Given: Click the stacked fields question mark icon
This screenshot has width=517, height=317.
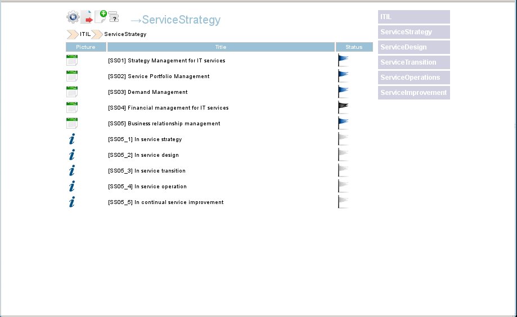Looking at the screenshot, I should click(114, 16).
